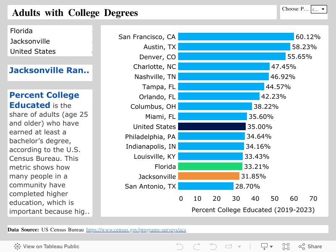Select Florida in the filter list
The width and height of the screenshot is (336, 252).
pyautogui.click(x=21, y=31)
